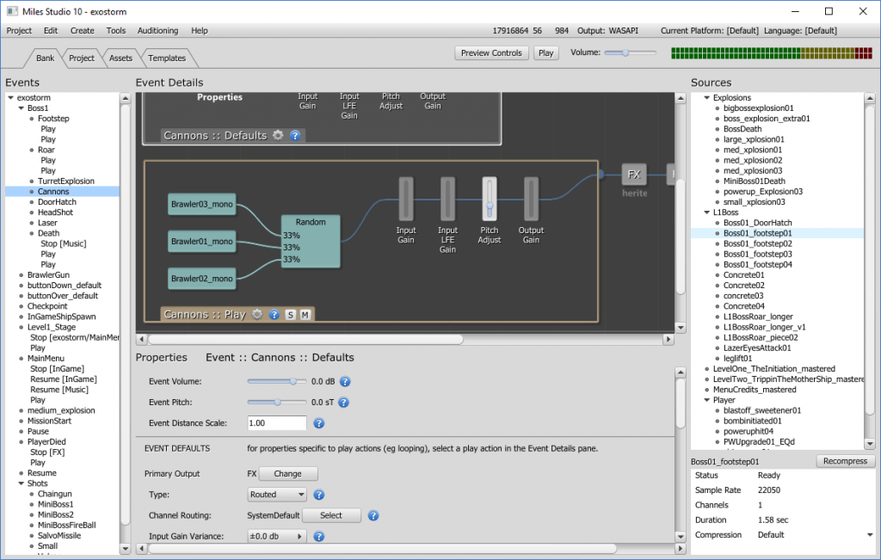Switch to the Assets tab
Viewport: 881px width, 560px height.
(120, 58)
